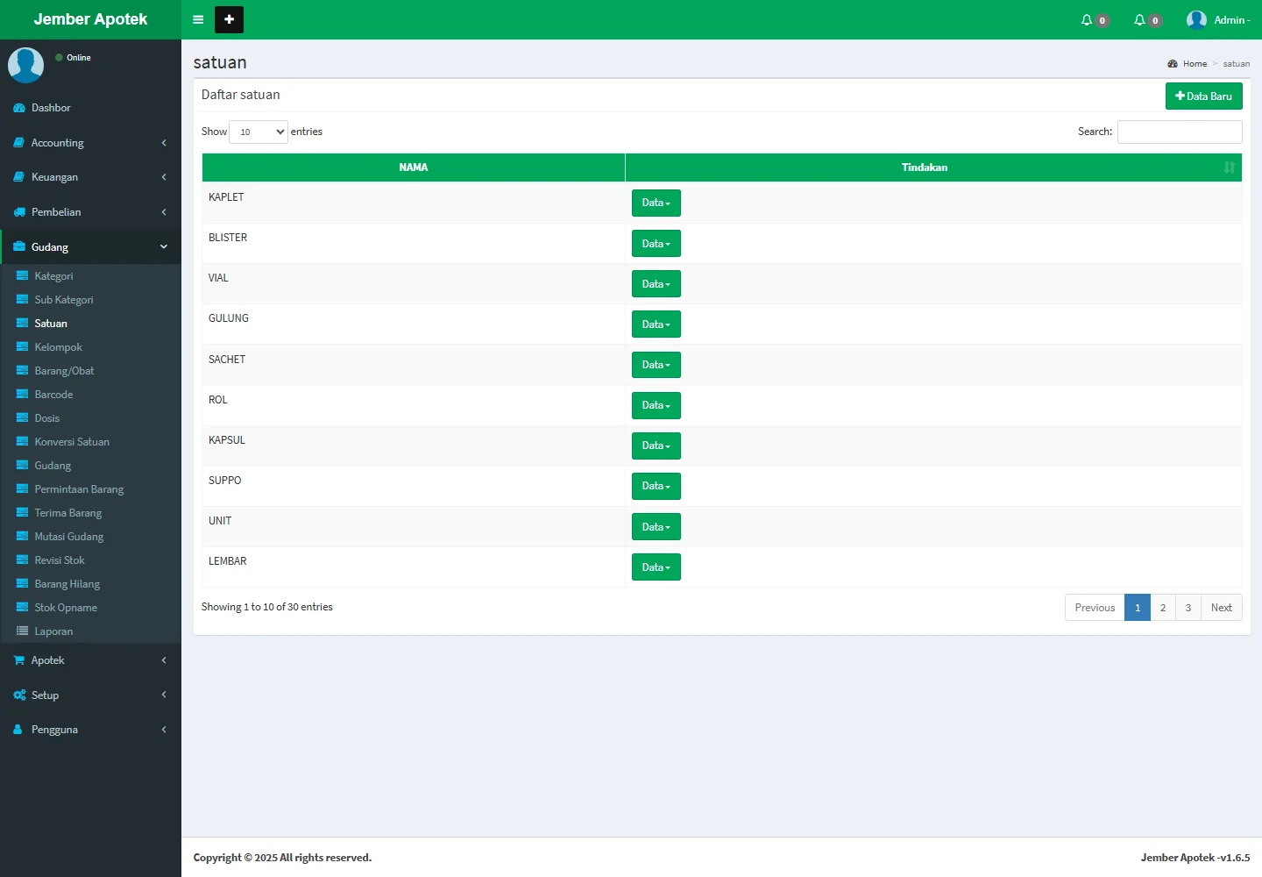Open the first notification bell
This screenshot has width=1262, height=877.
tap(1088, 19)
